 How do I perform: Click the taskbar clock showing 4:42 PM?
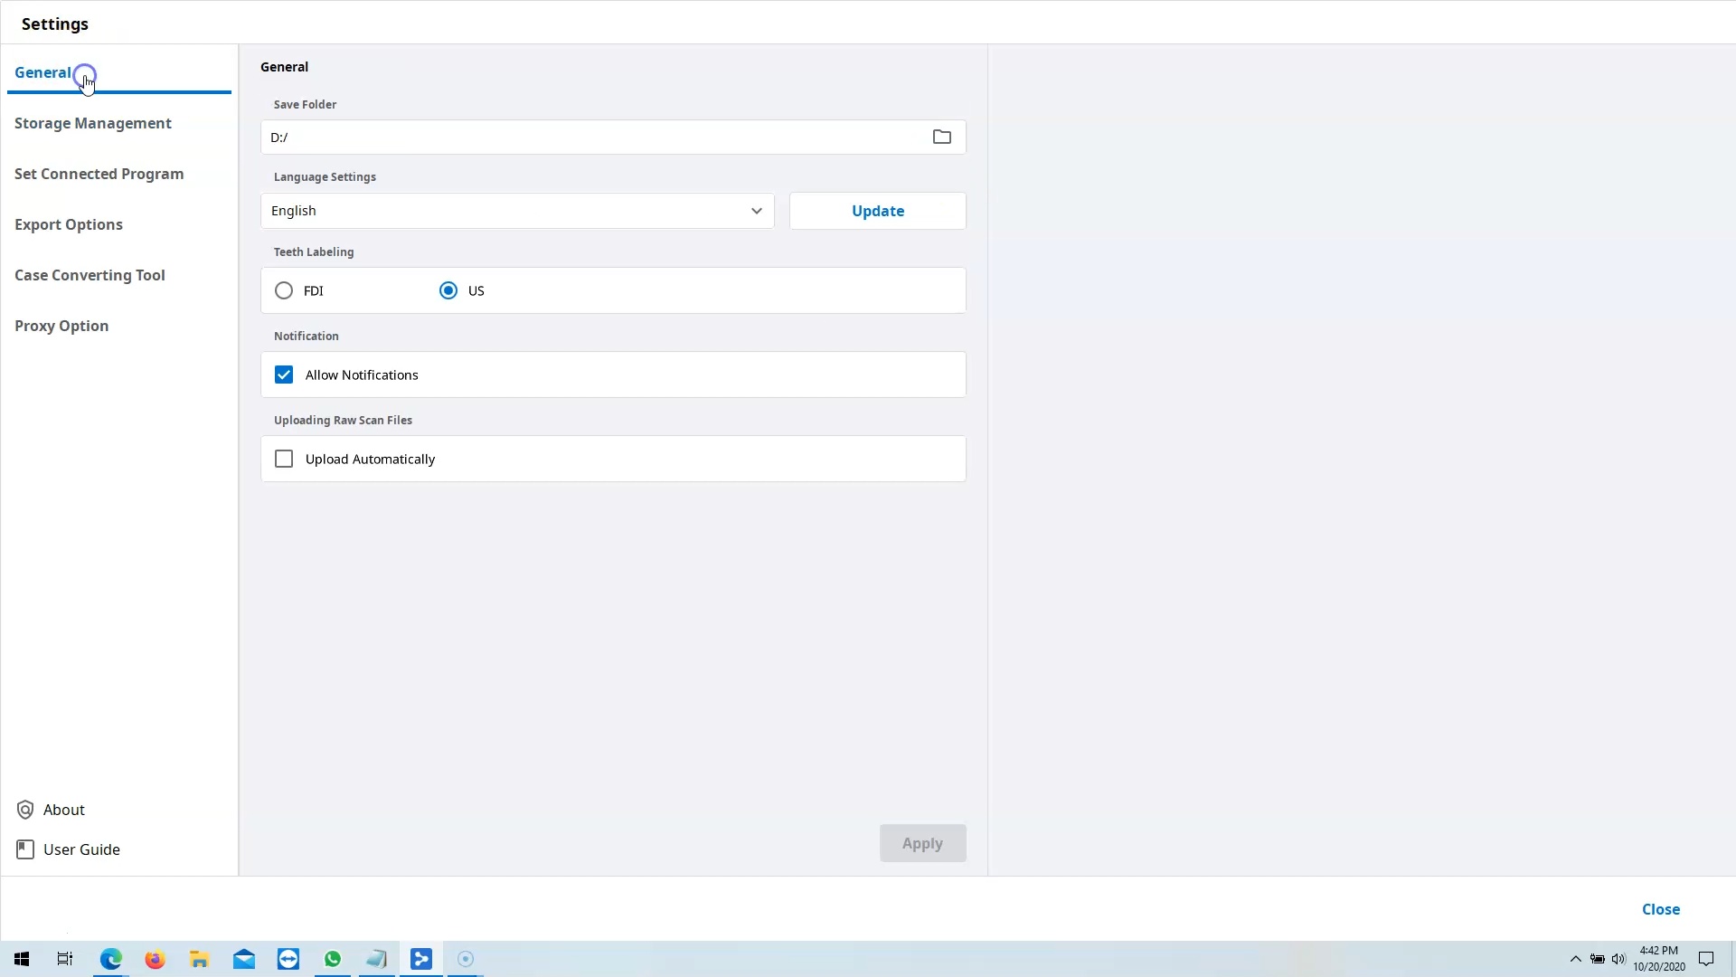click(x=1658, y=959)
